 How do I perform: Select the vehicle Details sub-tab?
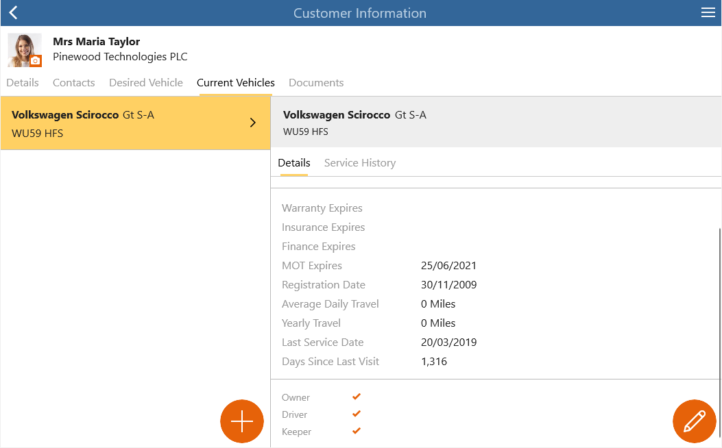pyautogui.click(x=294, y=163)
